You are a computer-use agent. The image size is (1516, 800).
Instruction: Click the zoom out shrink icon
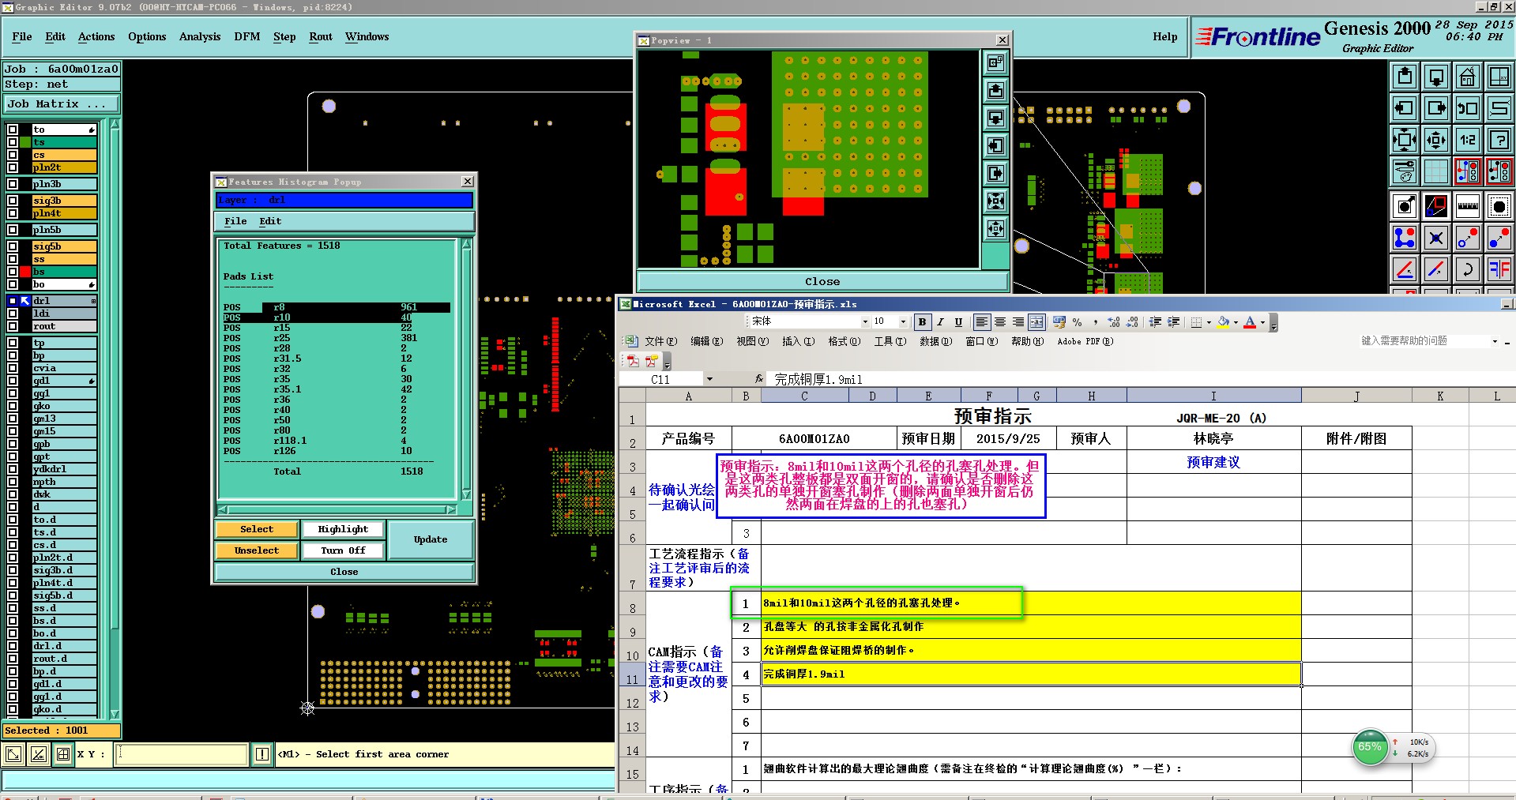pos(1436,140)
